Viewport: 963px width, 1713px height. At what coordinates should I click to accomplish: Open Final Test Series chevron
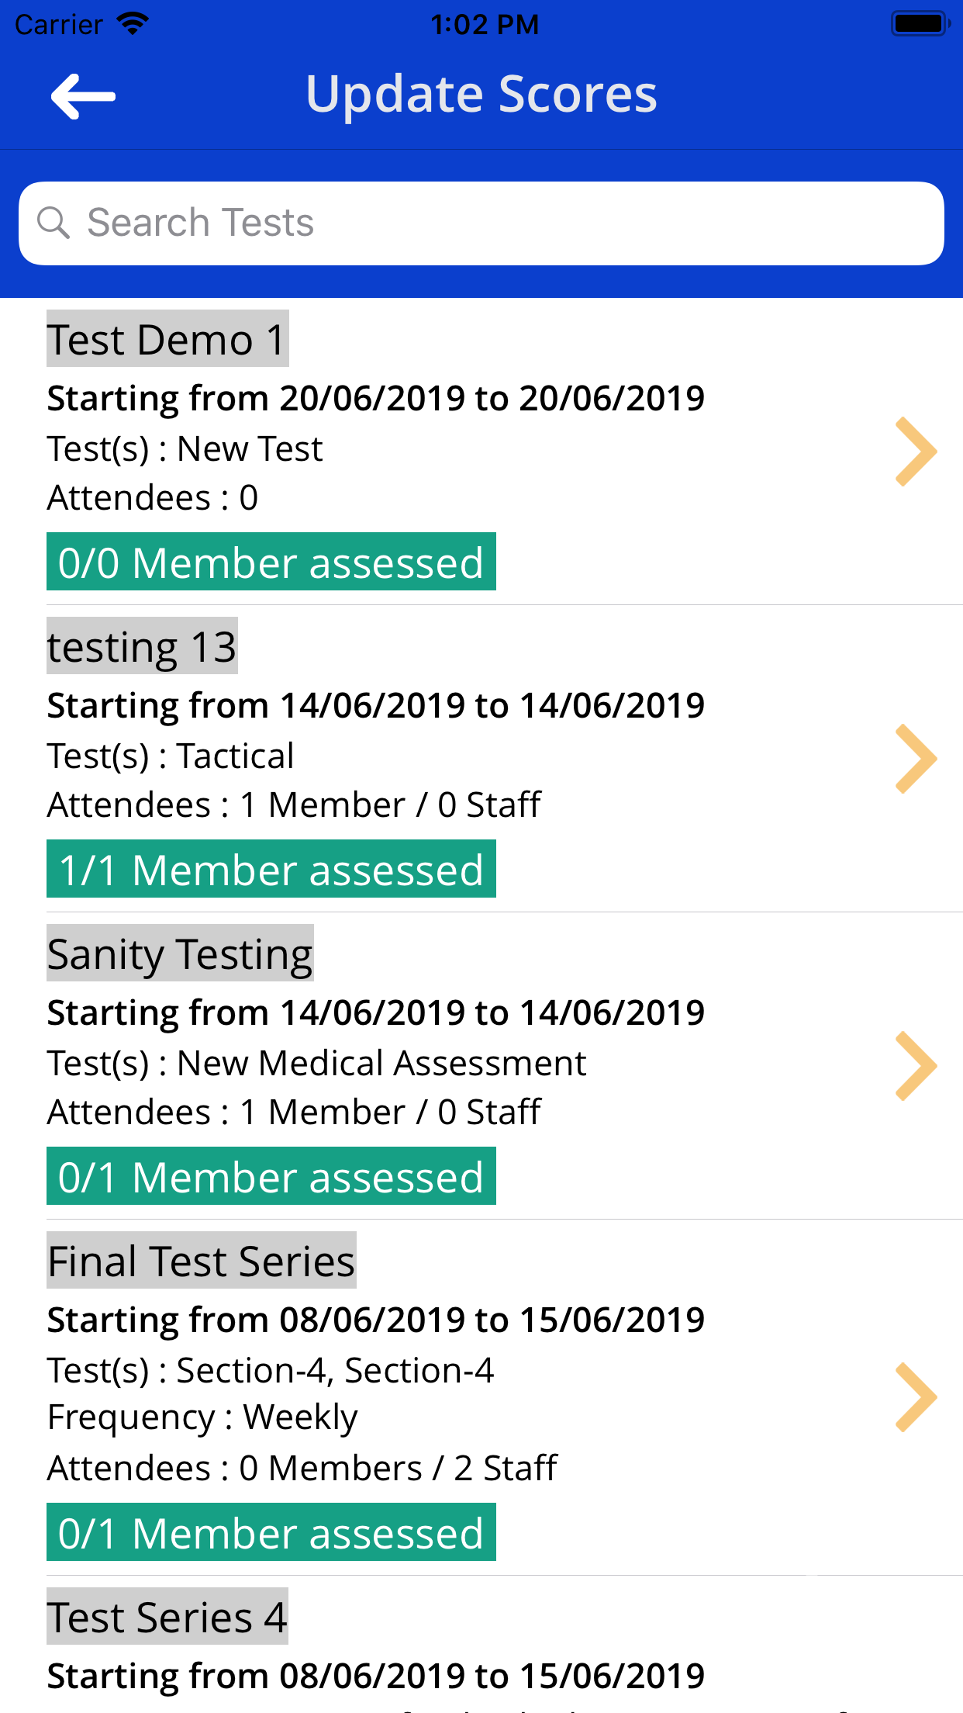tap(916, 1396)
